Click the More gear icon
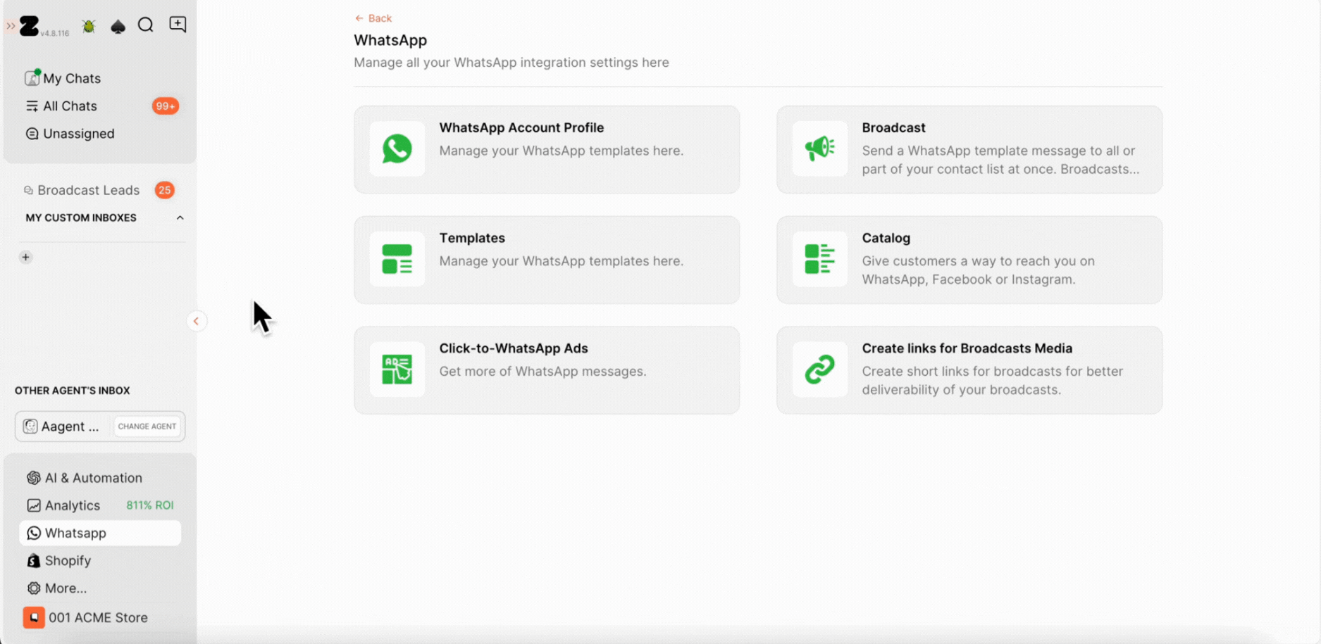Viewport: 1321px width, 644px height. click(33, 588)
